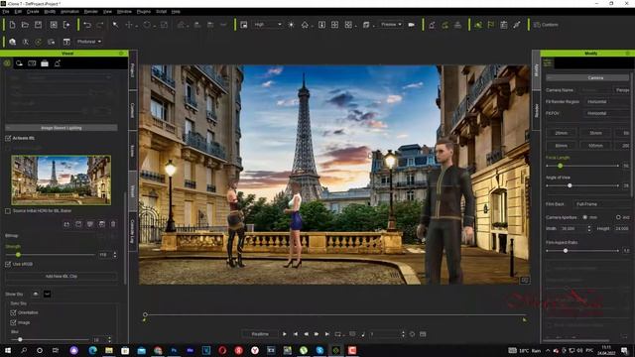Save the project using the floppy disk icon

click(x=38, y=25)
